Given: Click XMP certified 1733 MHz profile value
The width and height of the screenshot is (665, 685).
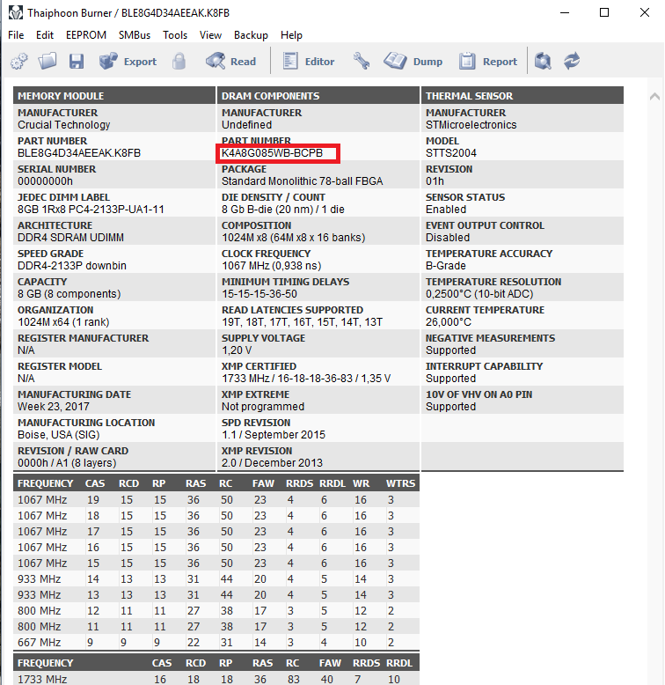Looking at the screenshot, I should pos(306,379).
